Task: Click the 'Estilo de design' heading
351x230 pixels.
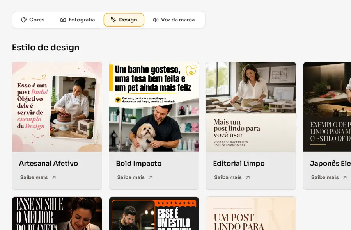Action: (x=46, y=48)
